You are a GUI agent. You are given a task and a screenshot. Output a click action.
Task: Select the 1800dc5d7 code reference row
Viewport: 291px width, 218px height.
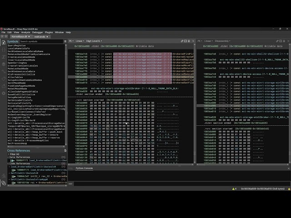[37, 176]
